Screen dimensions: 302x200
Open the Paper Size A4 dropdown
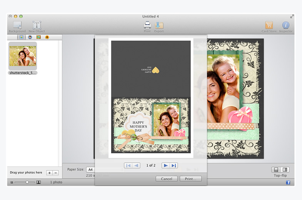coord(91,169)
